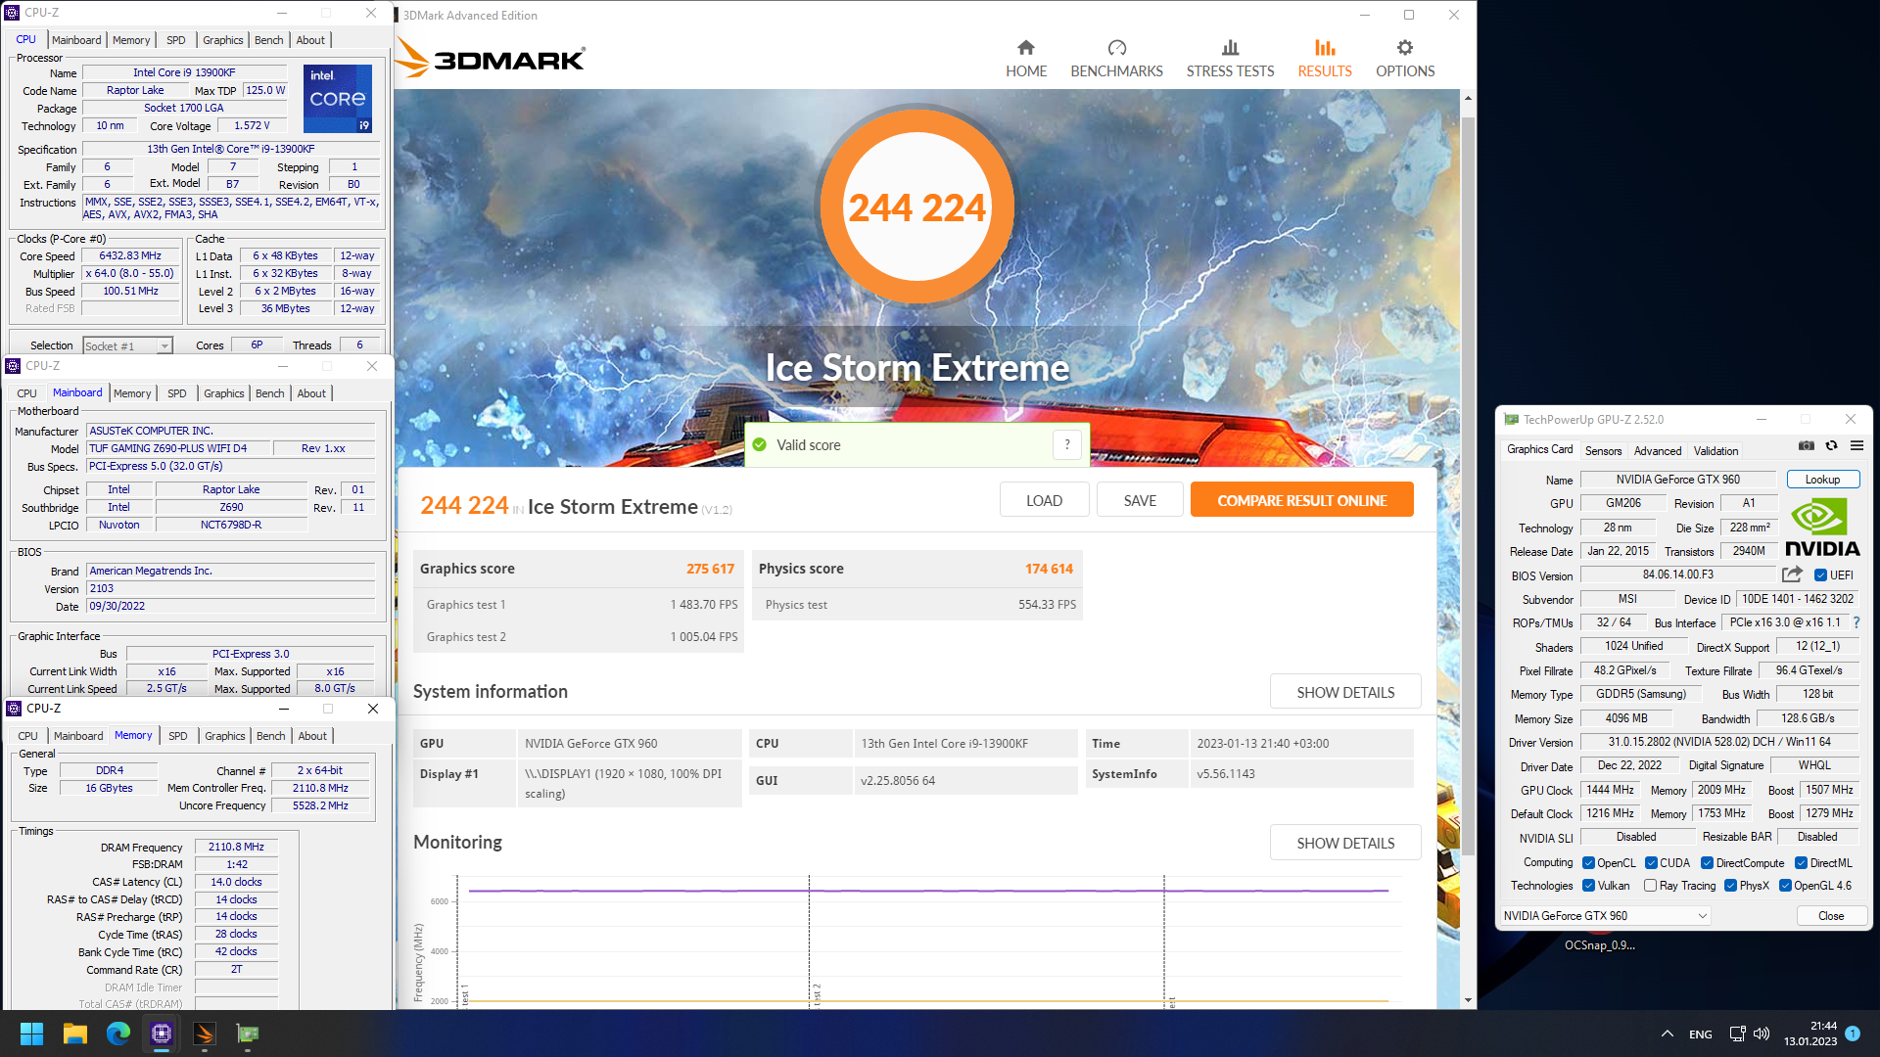Screen dimensions: 1880x1057
Task: Click COMPARE RESULT ONLINE
Action: (1301, 500)
